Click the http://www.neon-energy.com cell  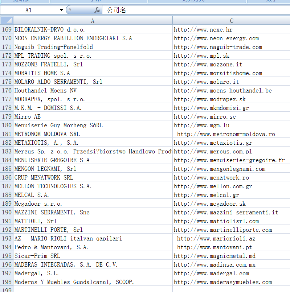(x=231, y=38)
